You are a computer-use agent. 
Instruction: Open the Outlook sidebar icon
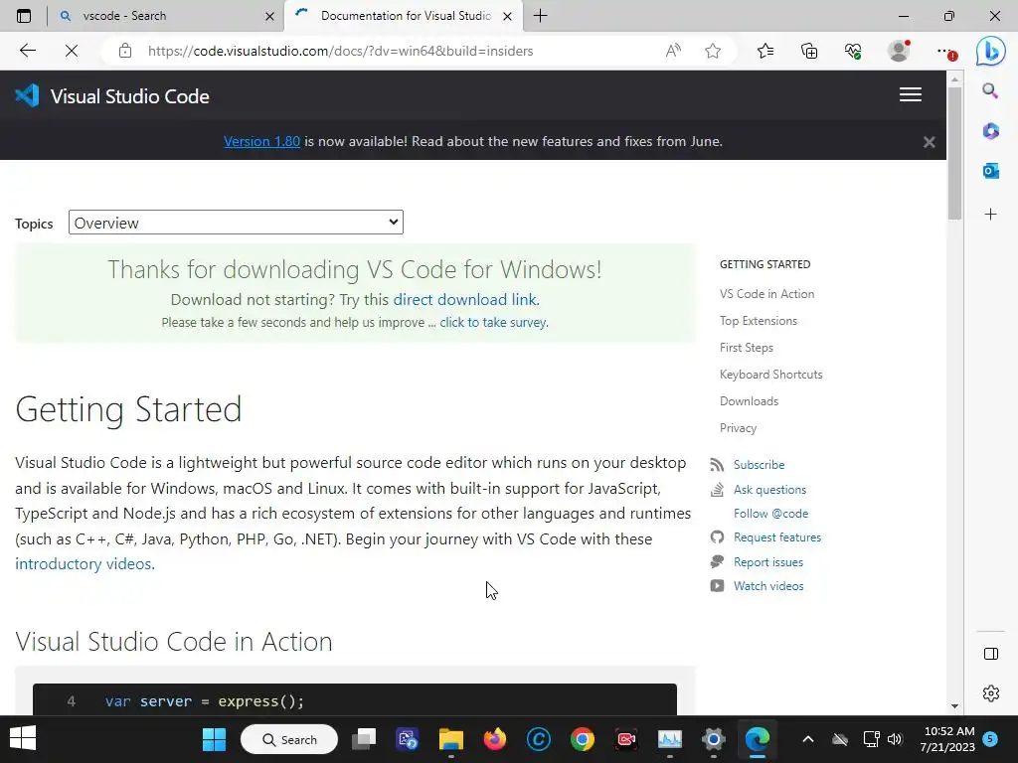[x=991, y=171]
